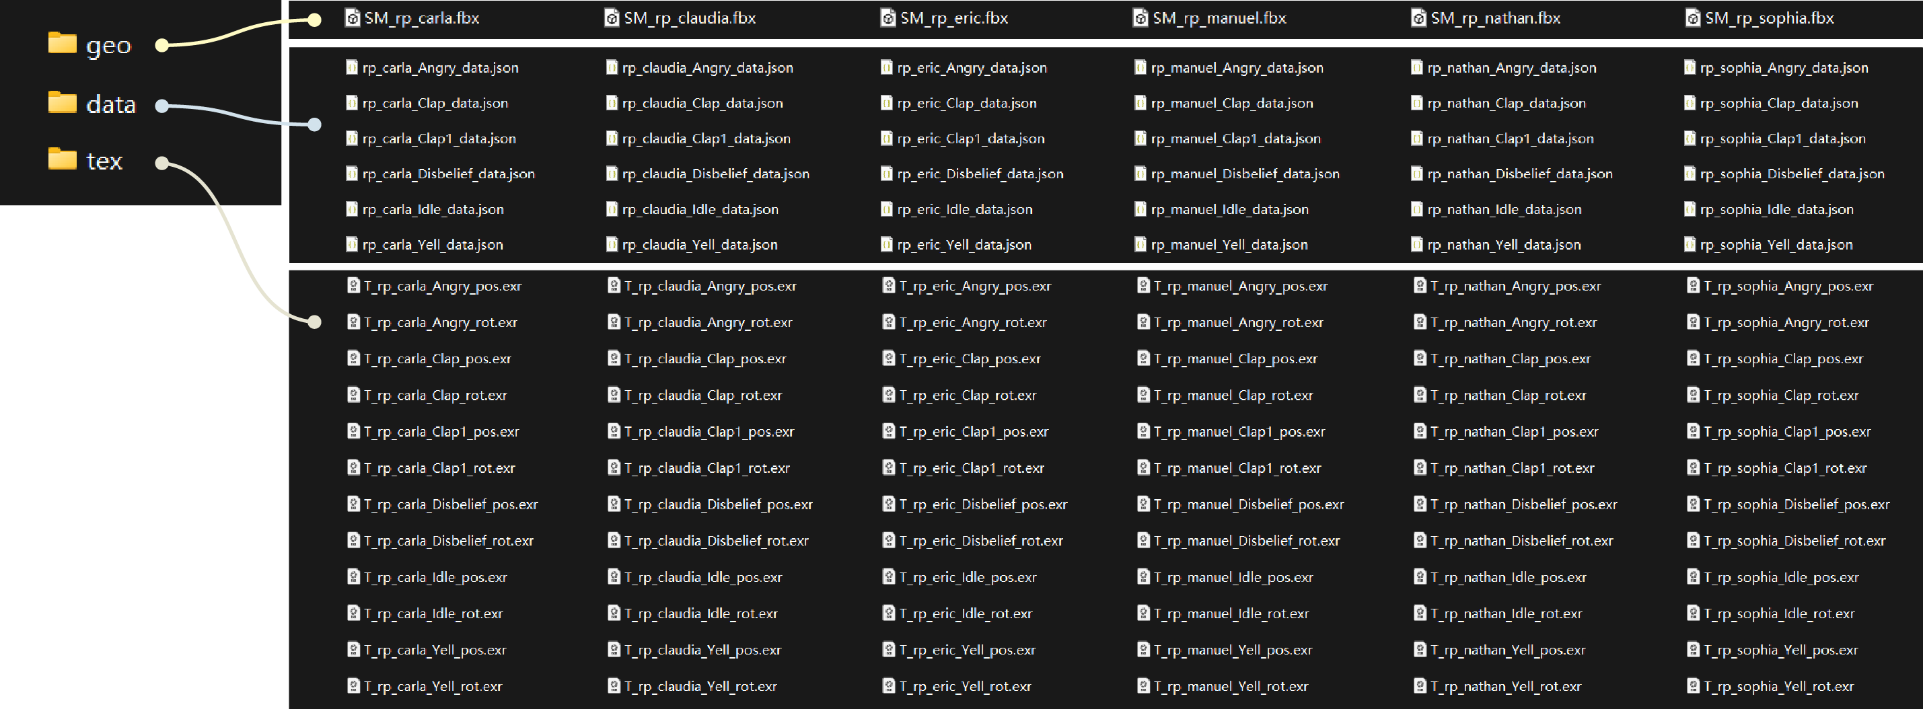Select file T_rp_eric_Angry_rot.exr
The height and width of the screenshot is (709, 1923).
(x=973, y=323)
